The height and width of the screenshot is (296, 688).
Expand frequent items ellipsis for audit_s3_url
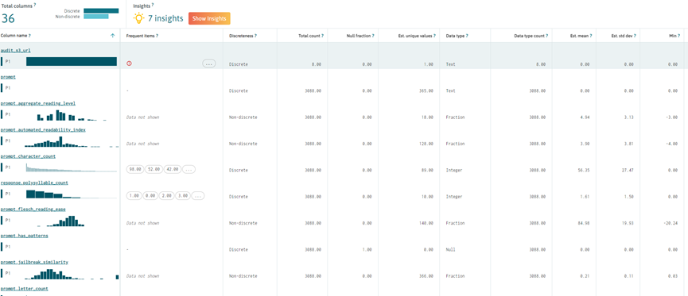tap(209, 64)
